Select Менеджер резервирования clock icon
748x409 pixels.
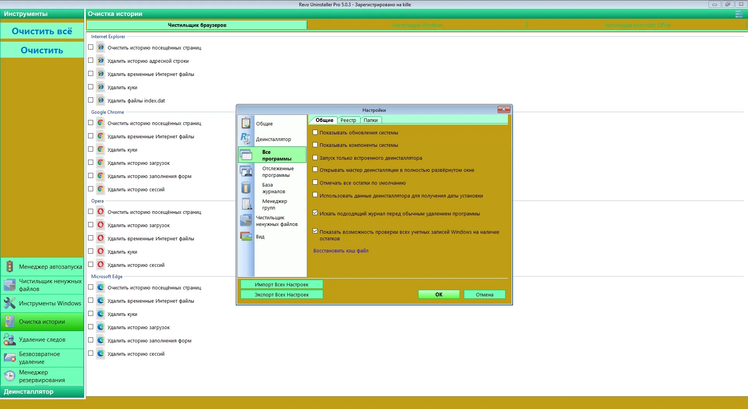10,376
